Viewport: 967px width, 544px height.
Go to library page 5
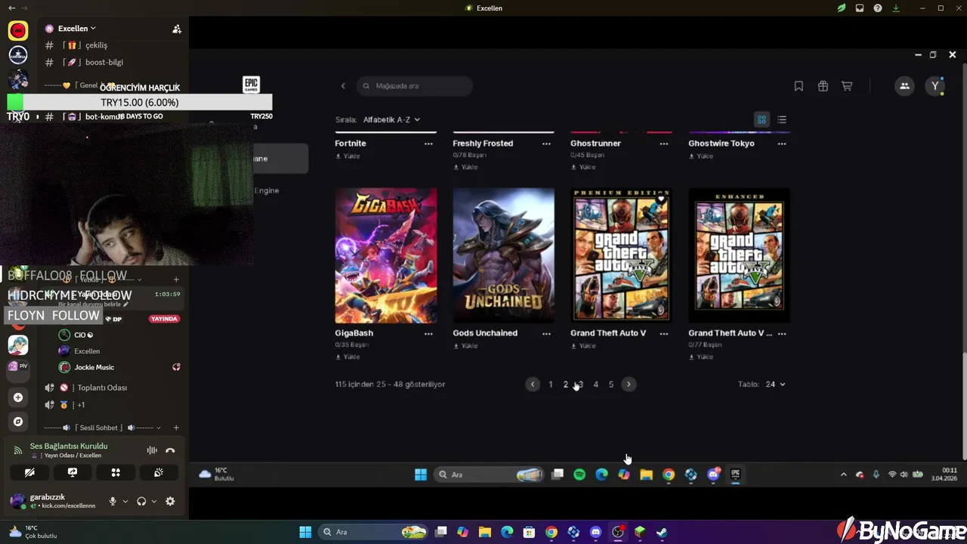click(x=611, y=385)
